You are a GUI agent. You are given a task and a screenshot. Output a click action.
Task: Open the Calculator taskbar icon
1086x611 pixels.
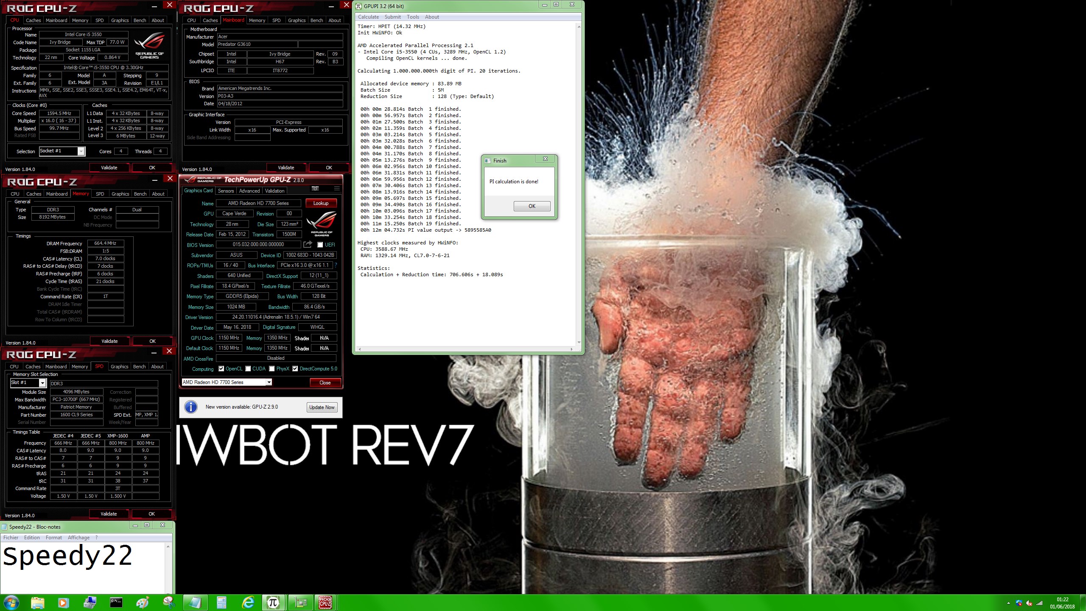pos(221,603)
